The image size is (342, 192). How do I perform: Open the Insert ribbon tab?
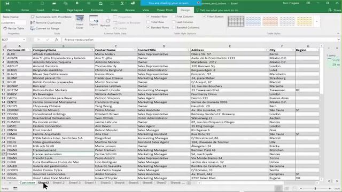tap(41, 10)
